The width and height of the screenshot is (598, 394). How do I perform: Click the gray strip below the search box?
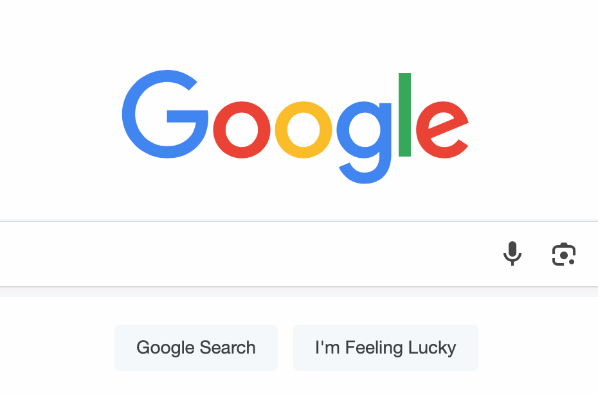299,293
